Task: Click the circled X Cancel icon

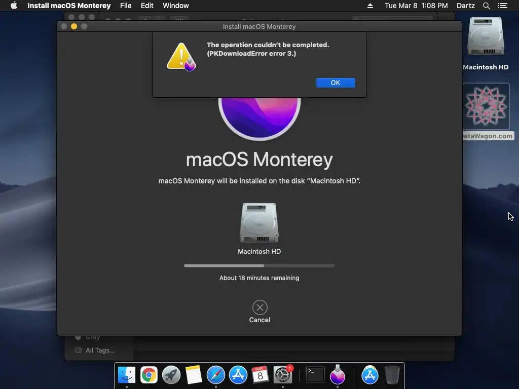Action: (x=260, y=307)
